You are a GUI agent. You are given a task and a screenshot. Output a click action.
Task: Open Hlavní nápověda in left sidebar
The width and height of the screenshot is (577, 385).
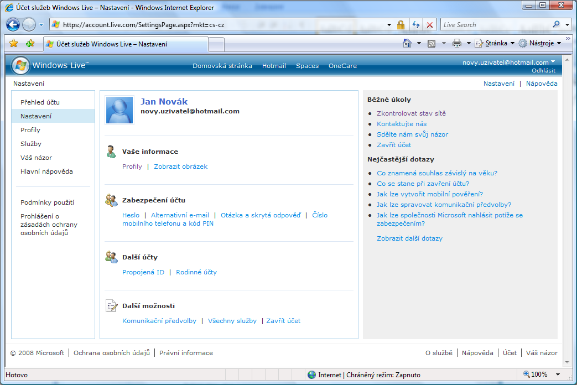tap(46, 171)
